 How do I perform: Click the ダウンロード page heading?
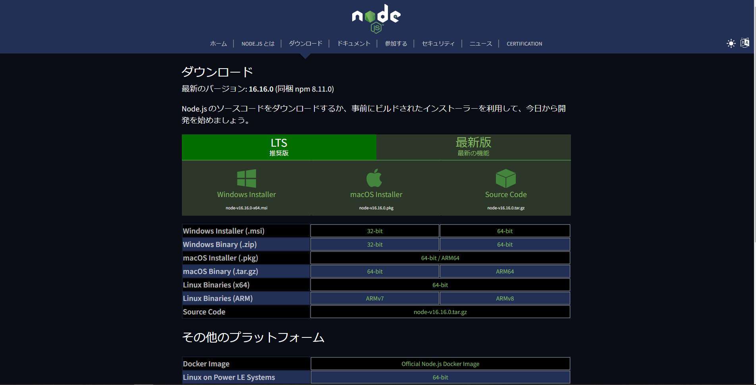[217, 72]
